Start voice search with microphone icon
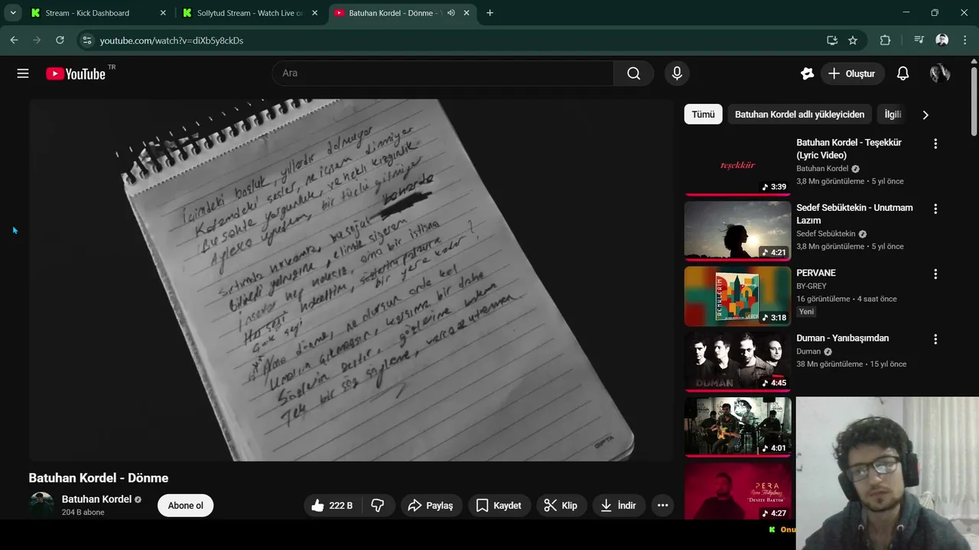The width and height of the screenshot is (979, 550). pos(676,73)
